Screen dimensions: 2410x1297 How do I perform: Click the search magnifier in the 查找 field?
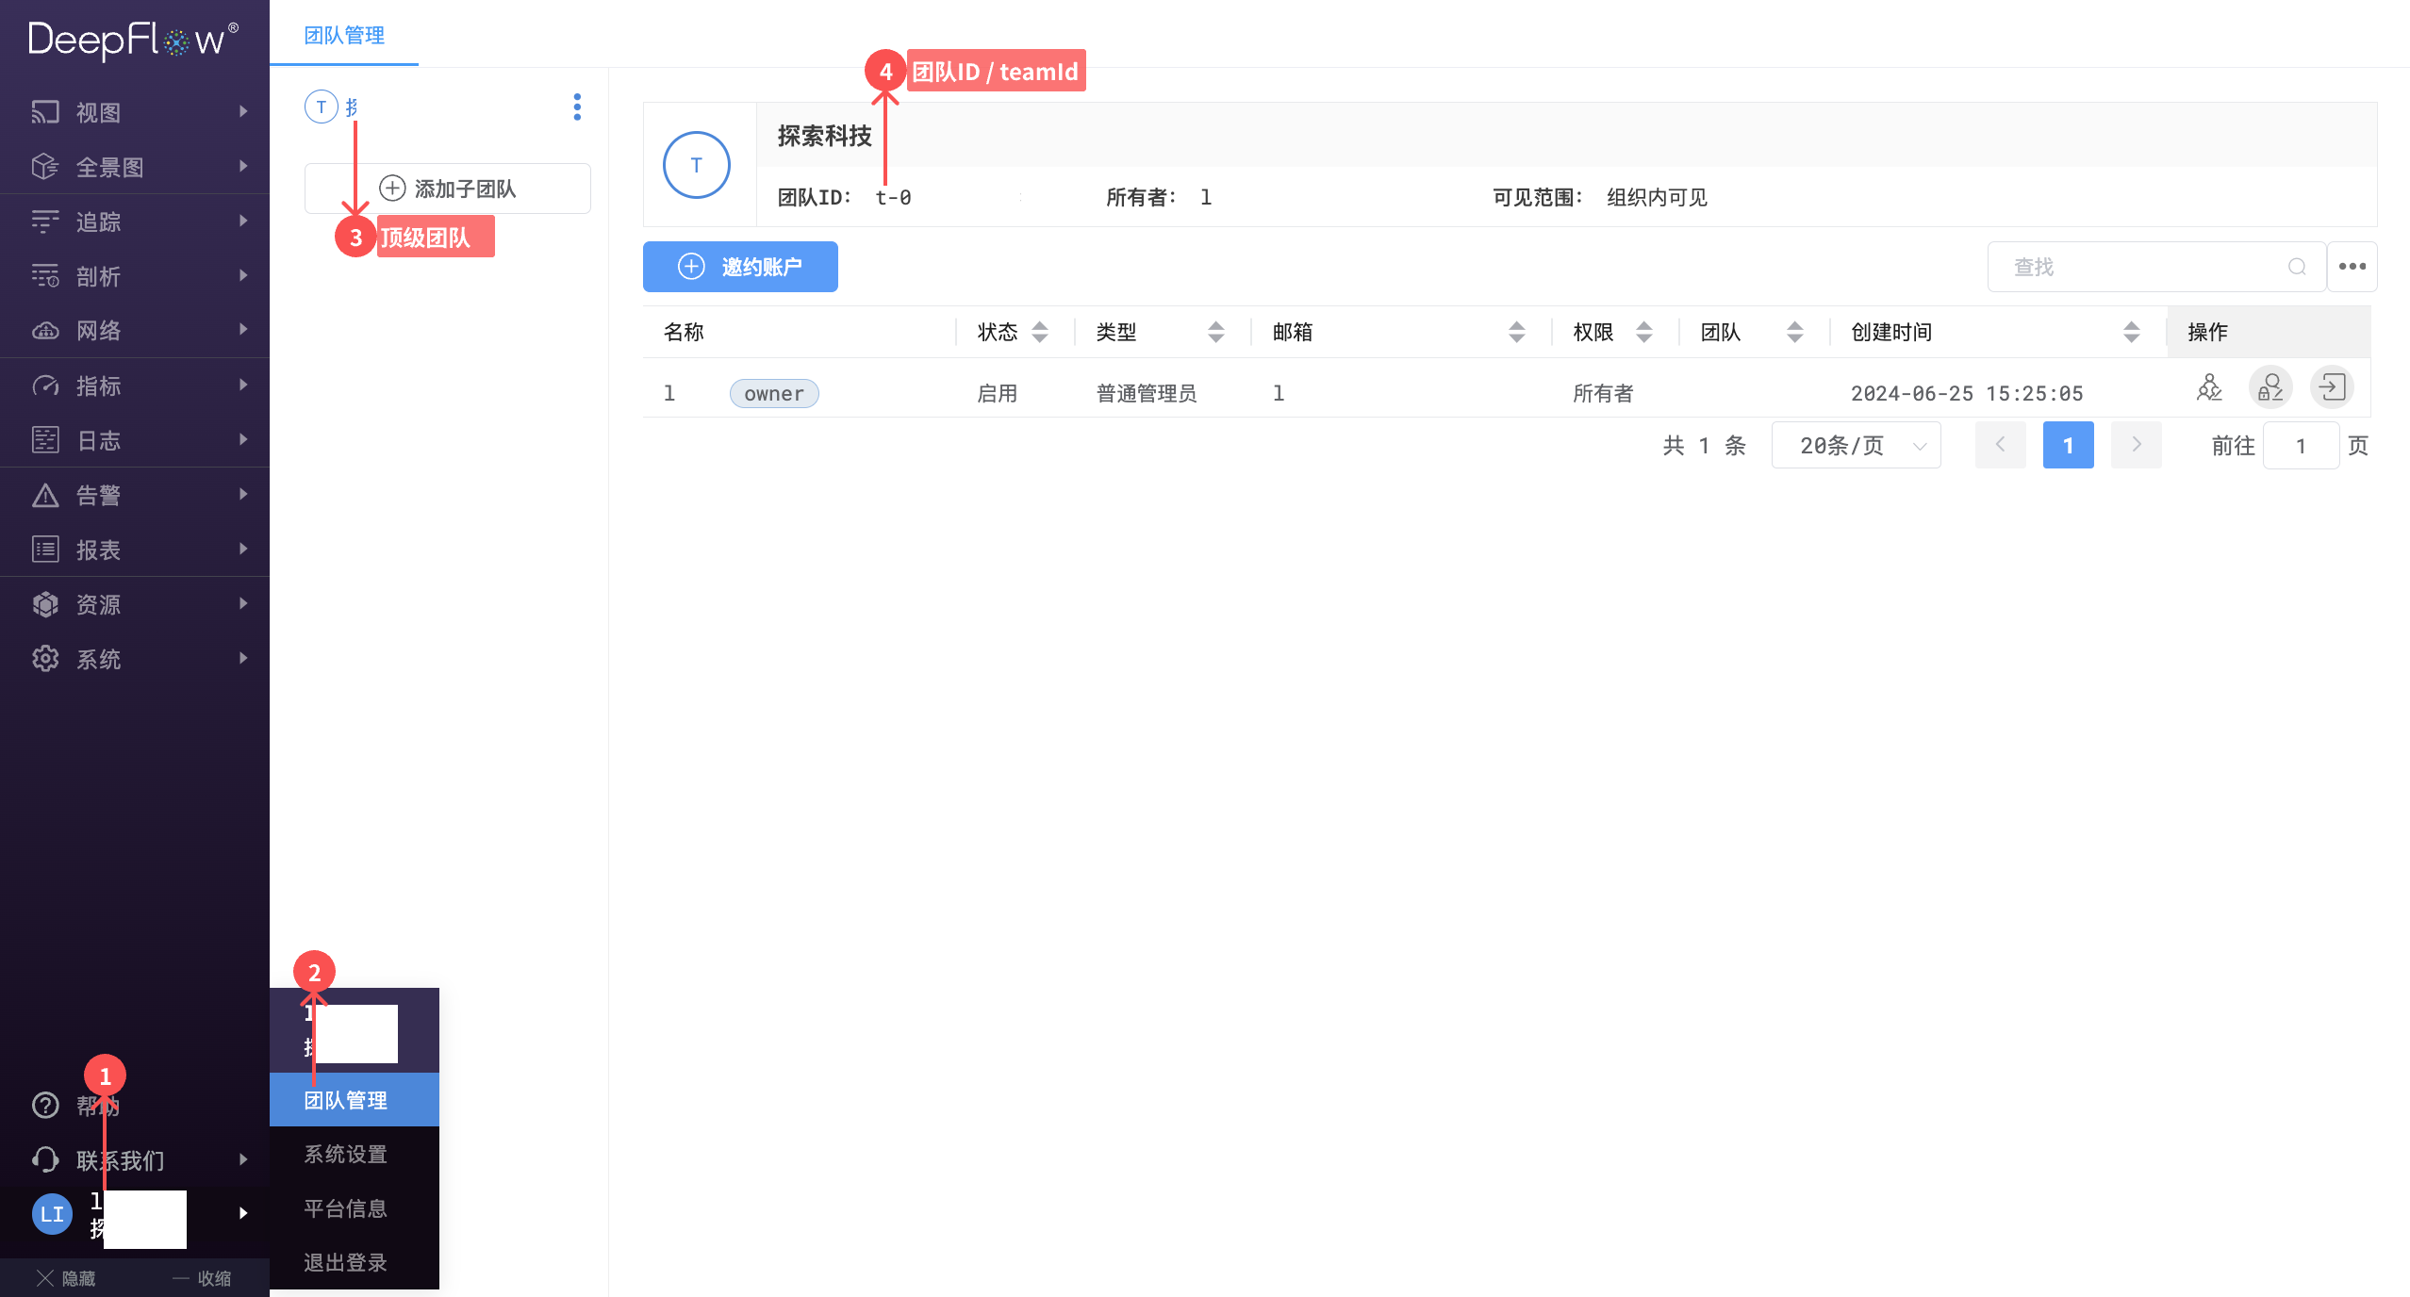click(2296, 267)
